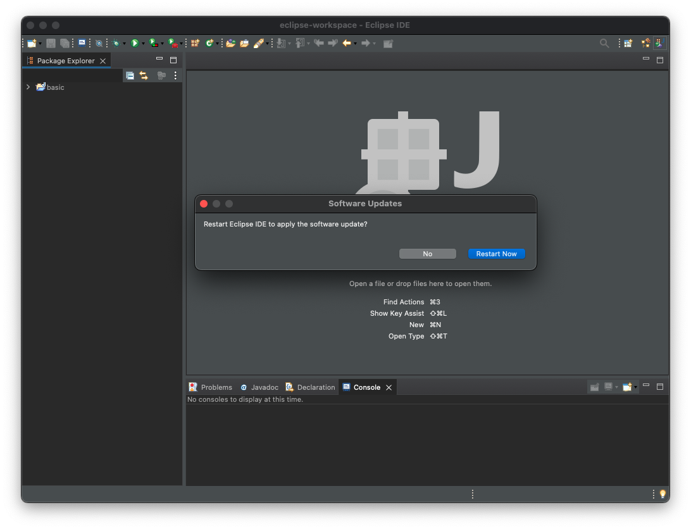Click the green Run button icon

point(135,43)
